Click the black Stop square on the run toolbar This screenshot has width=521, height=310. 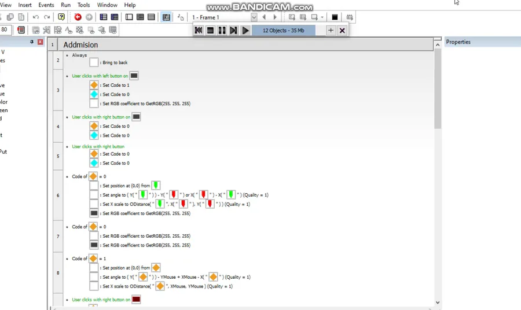(x=335, y=17)
